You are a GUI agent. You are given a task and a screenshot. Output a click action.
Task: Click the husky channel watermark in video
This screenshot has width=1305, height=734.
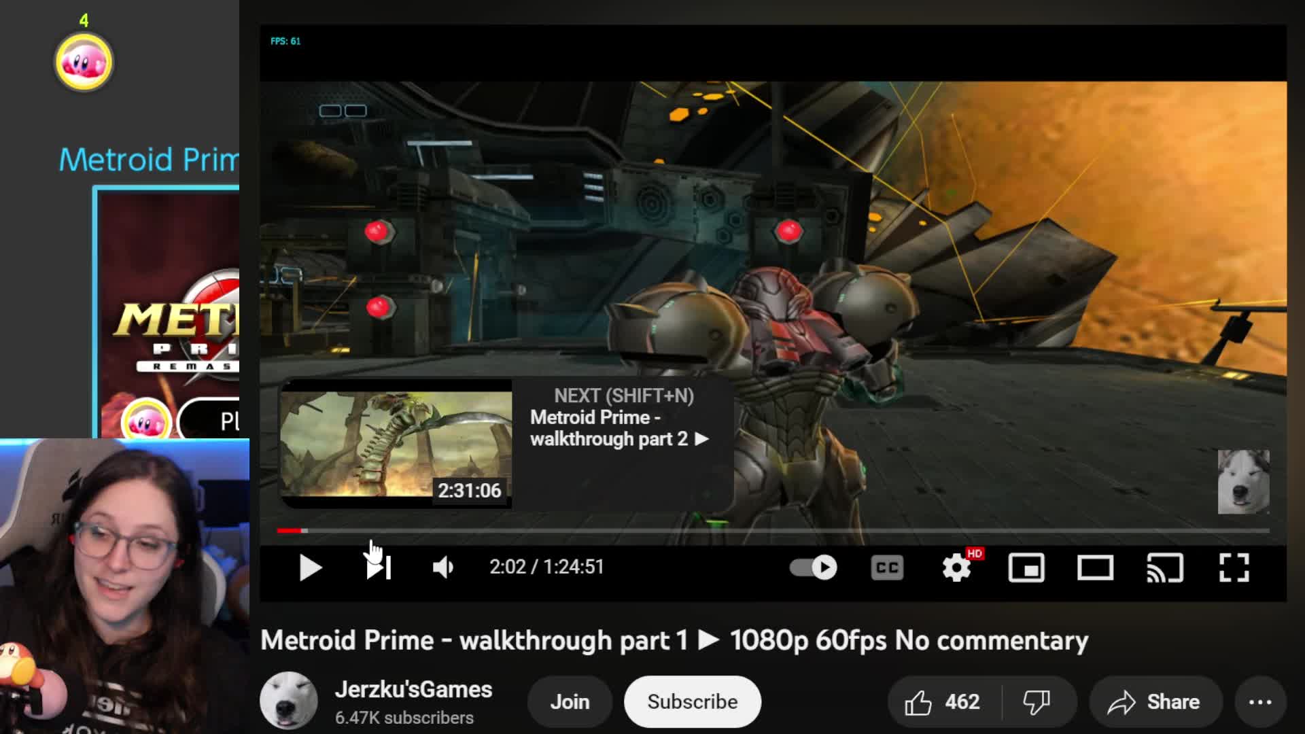[x=1243, y=482]
